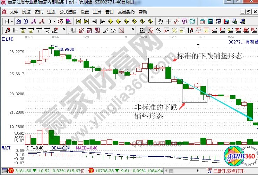The image size is (258, 175).
Task: Jump to first record arrow icon
Action: tap(78, 21)
